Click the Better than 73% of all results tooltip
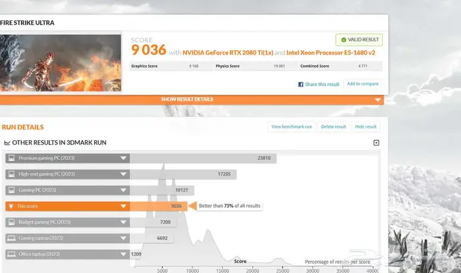 (230, 206)
